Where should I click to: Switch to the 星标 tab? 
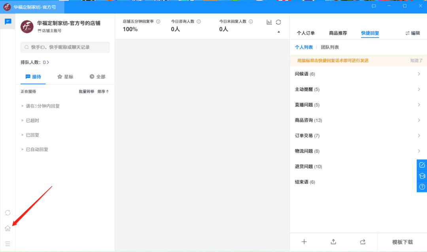click(x=65, y=77)
